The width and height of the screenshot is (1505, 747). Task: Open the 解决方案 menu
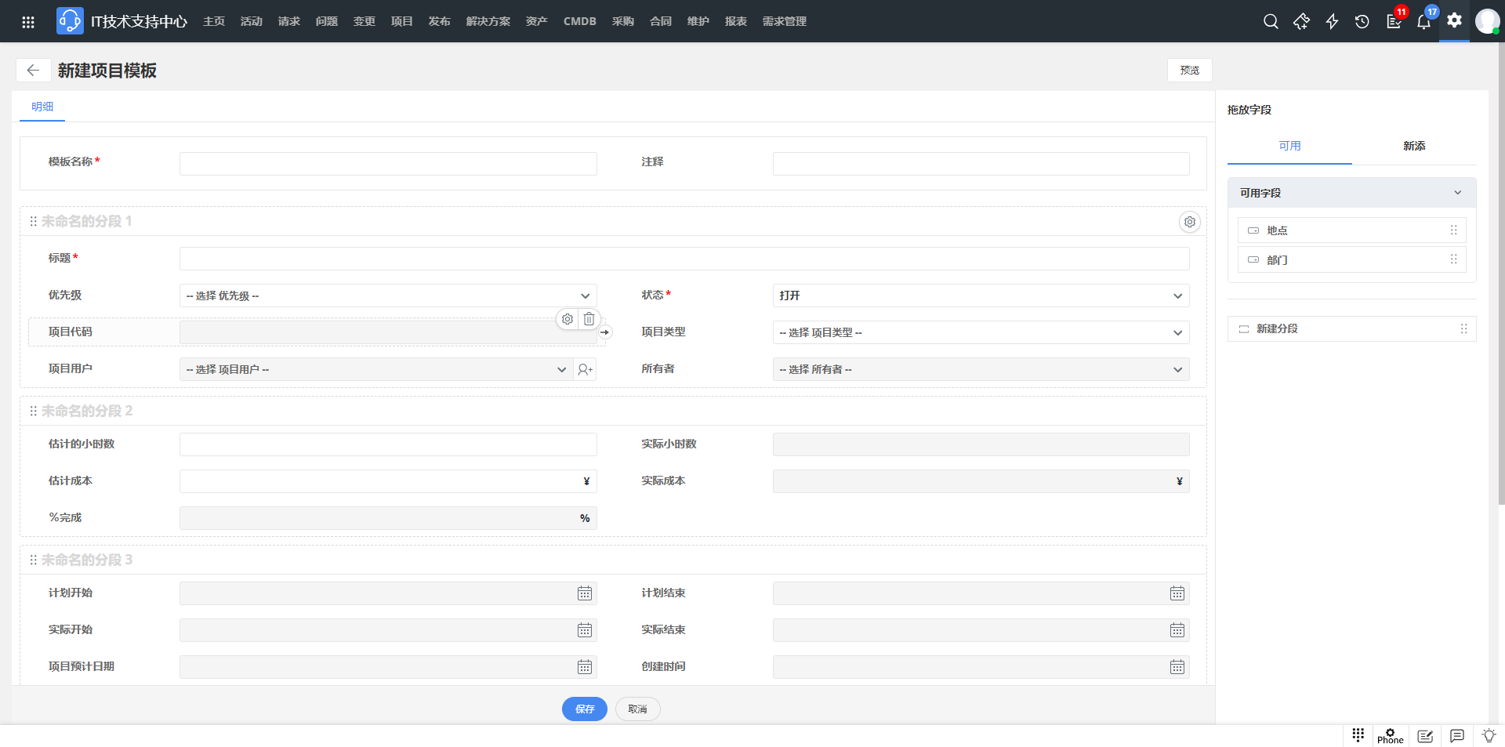coord(488,21)
